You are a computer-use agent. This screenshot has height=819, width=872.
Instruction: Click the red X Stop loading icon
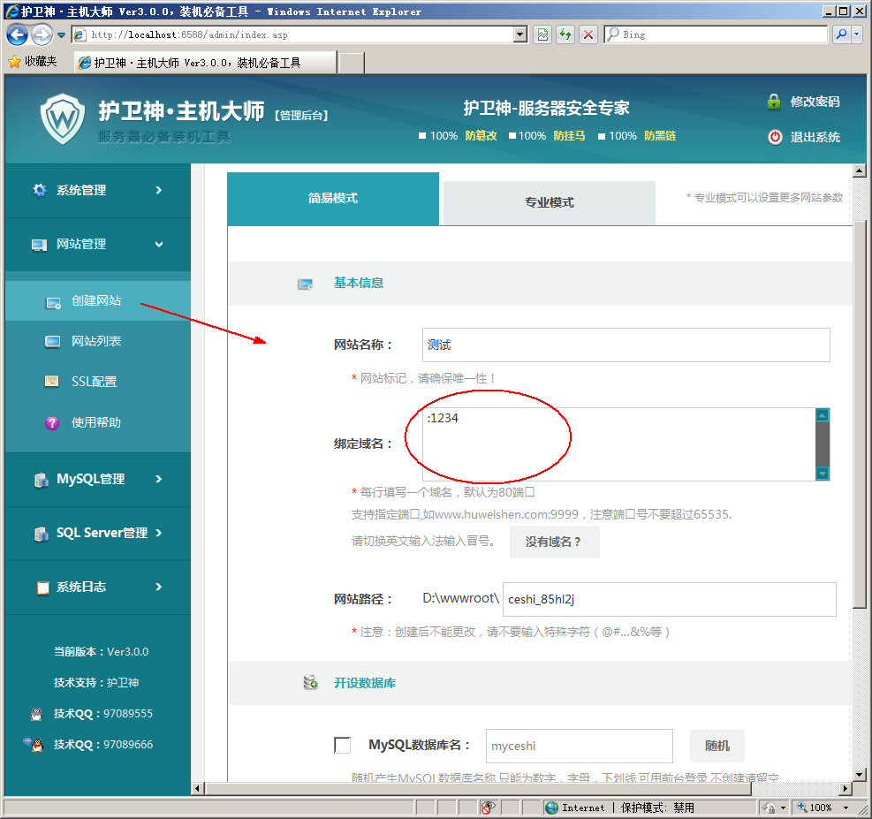point(588,34)
